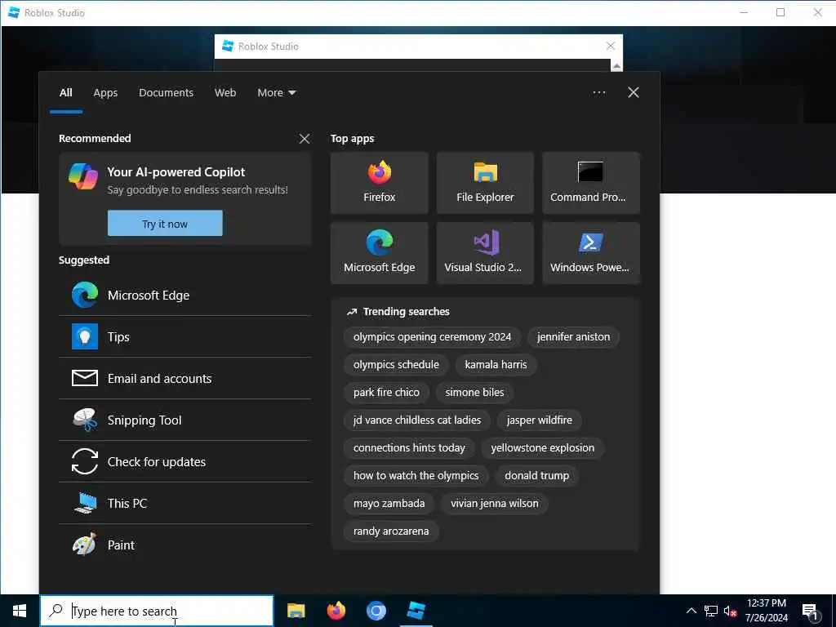Search trending 'simone biles'

point(474,393)
